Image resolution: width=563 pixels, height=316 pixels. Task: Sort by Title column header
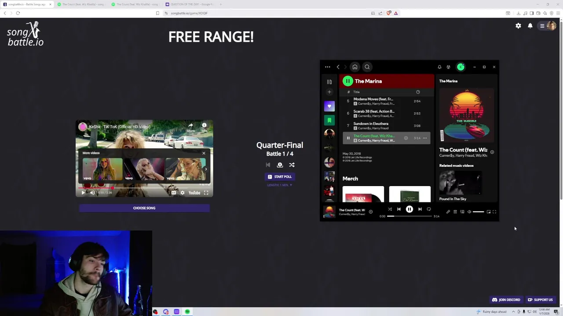tap(357, 92)
